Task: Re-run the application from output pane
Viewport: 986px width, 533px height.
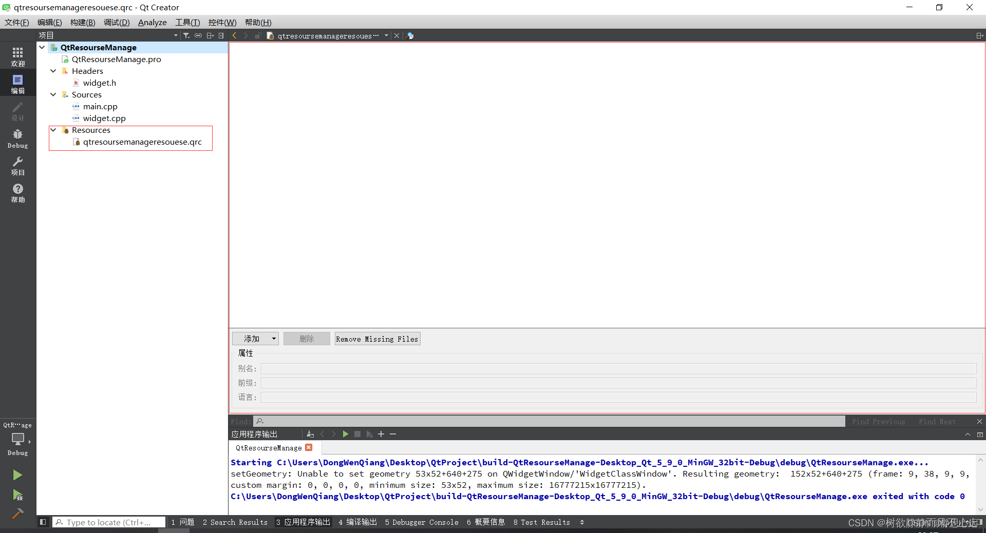Action: pos(346,434)
